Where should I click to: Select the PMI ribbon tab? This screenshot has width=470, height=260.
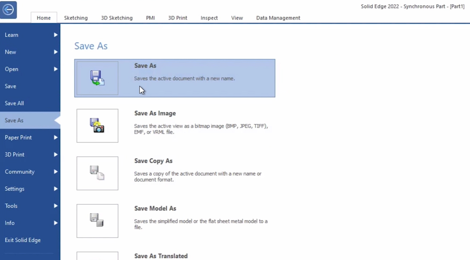(151, 18)
